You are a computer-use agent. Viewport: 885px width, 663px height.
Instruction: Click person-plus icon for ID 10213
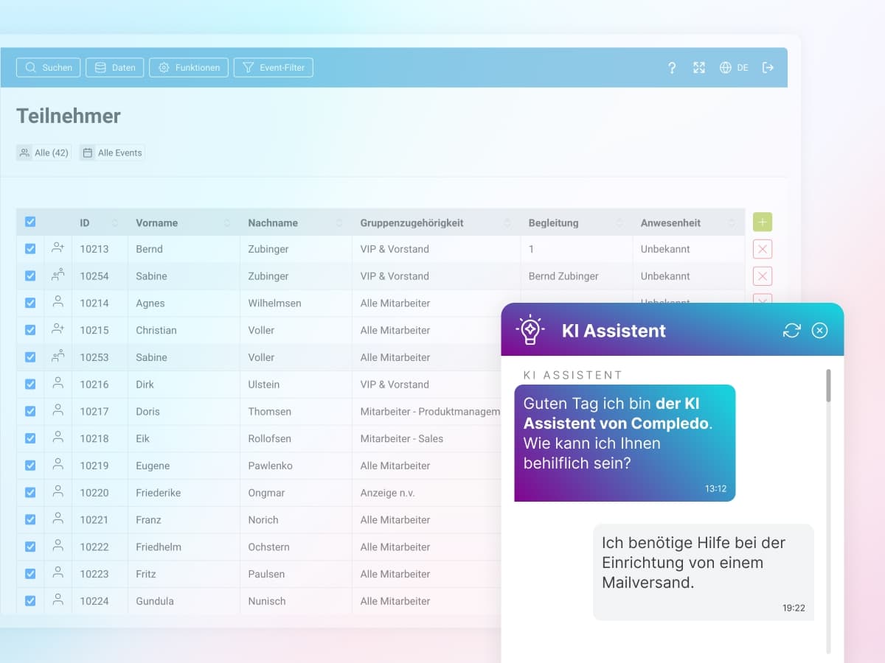click(58, 248)
